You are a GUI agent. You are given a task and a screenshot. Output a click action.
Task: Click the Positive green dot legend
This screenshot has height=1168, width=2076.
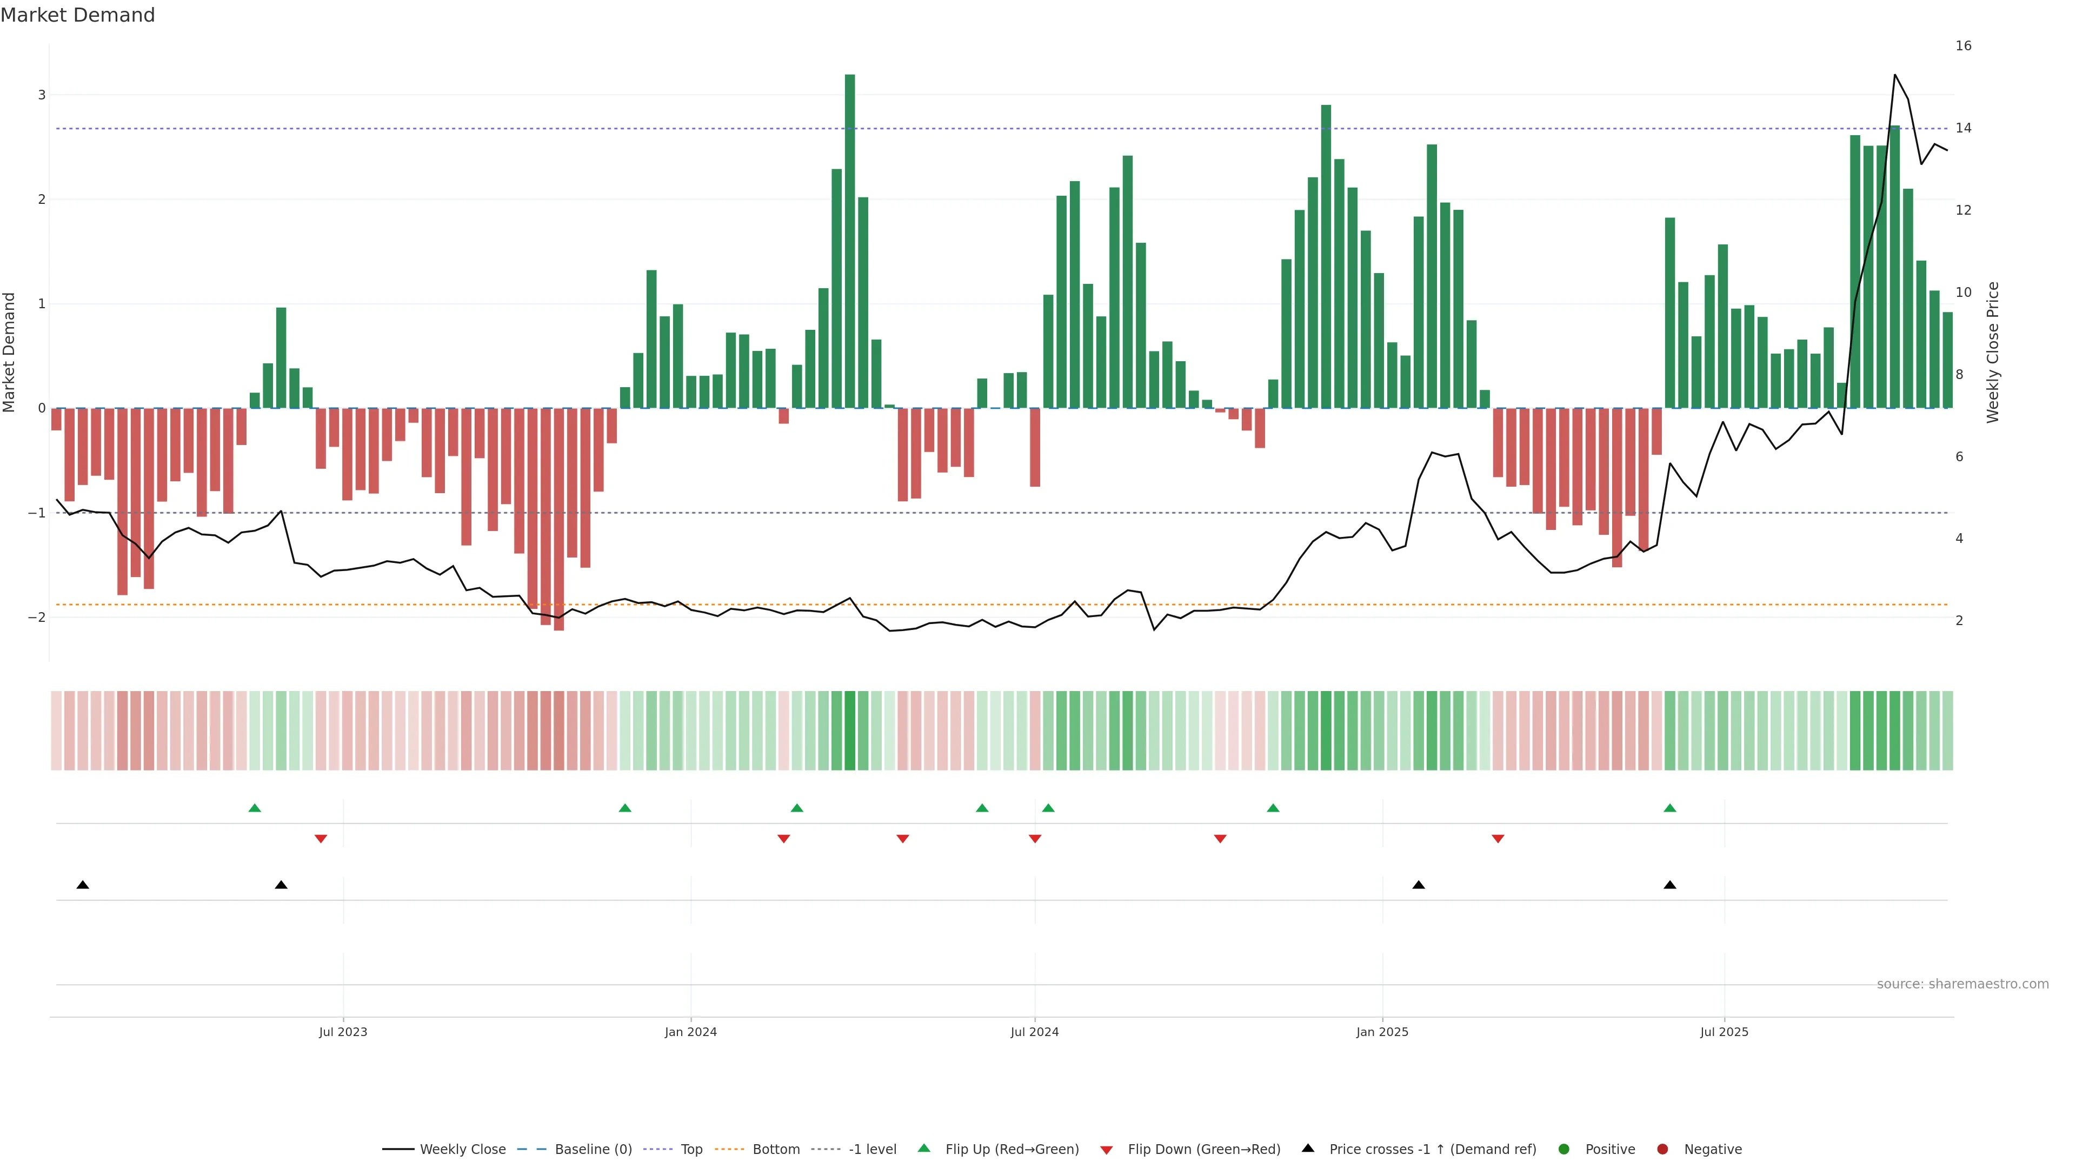[1564, 1150]
